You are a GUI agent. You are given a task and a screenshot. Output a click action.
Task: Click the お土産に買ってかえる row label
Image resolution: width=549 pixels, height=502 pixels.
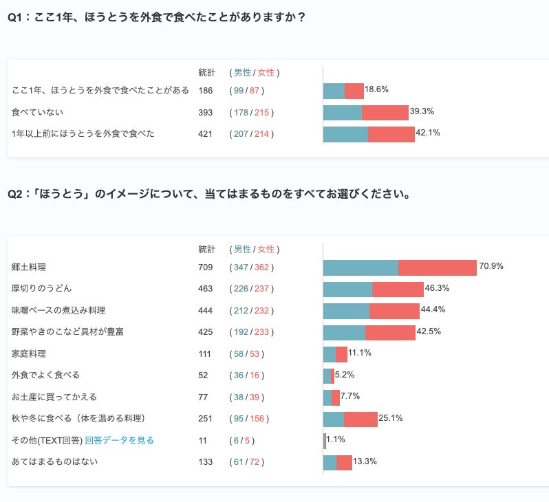pyautogui.click(x=54, y=397)
